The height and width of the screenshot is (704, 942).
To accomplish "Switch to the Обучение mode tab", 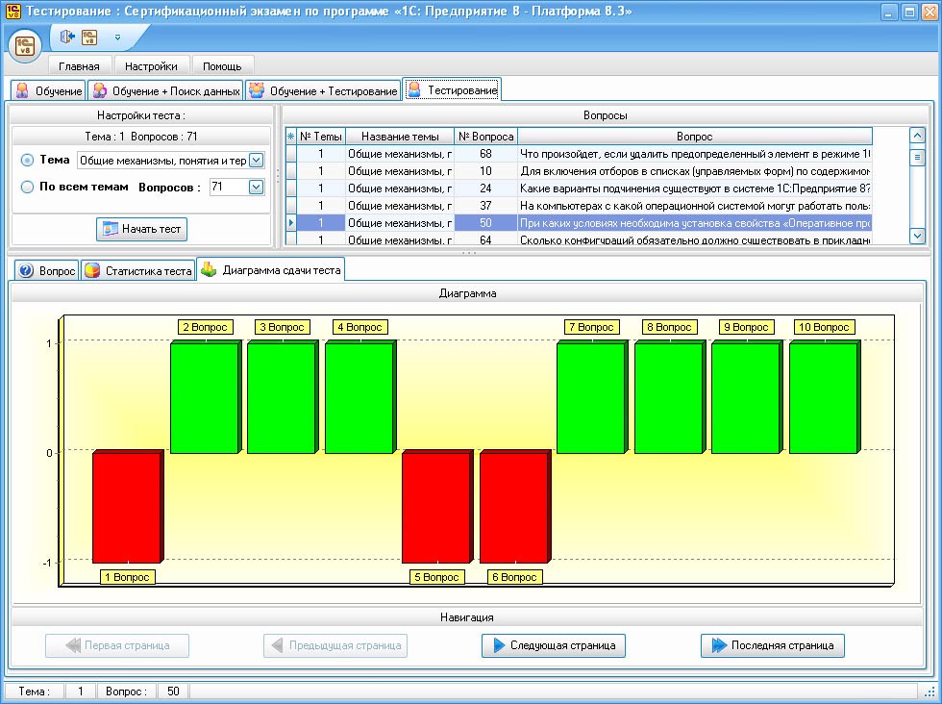I will pos(49,90).
